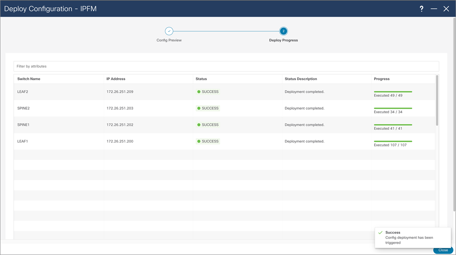Viewport: 456px width, 255px height.
Task: Click IP address 172.26.251.202
Action: point(120,125)
